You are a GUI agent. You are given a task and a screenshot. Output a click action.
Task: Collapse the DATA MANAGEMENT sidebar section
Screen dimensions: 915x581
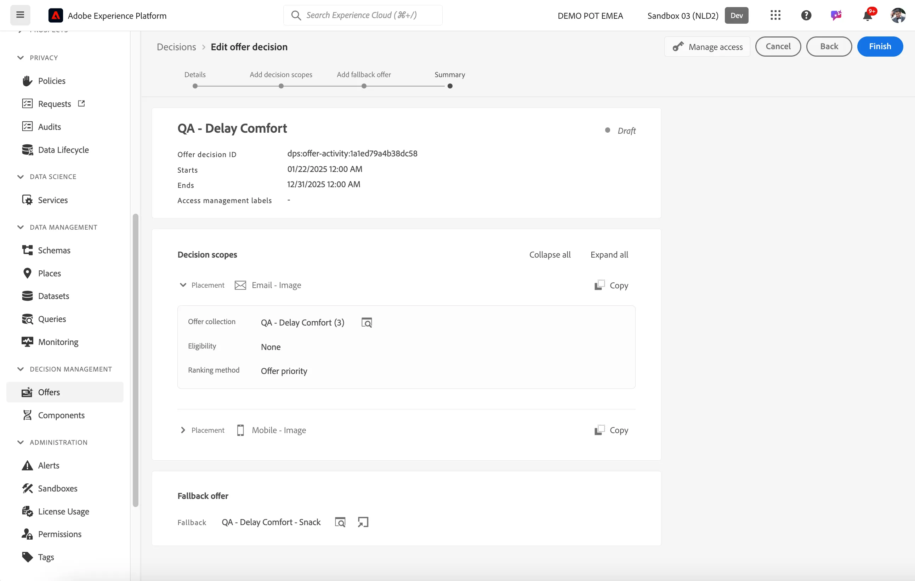point(21,227)
